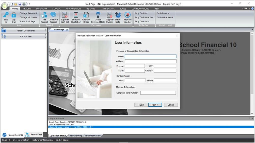Open the Payment Voucher tool
Viewport: 255px width, 143px height.
coord(127,17)
